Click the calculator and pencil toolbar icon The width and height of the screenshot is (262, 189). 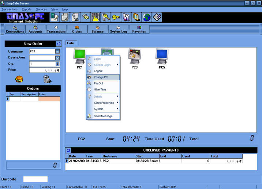[x=55, y=17]
